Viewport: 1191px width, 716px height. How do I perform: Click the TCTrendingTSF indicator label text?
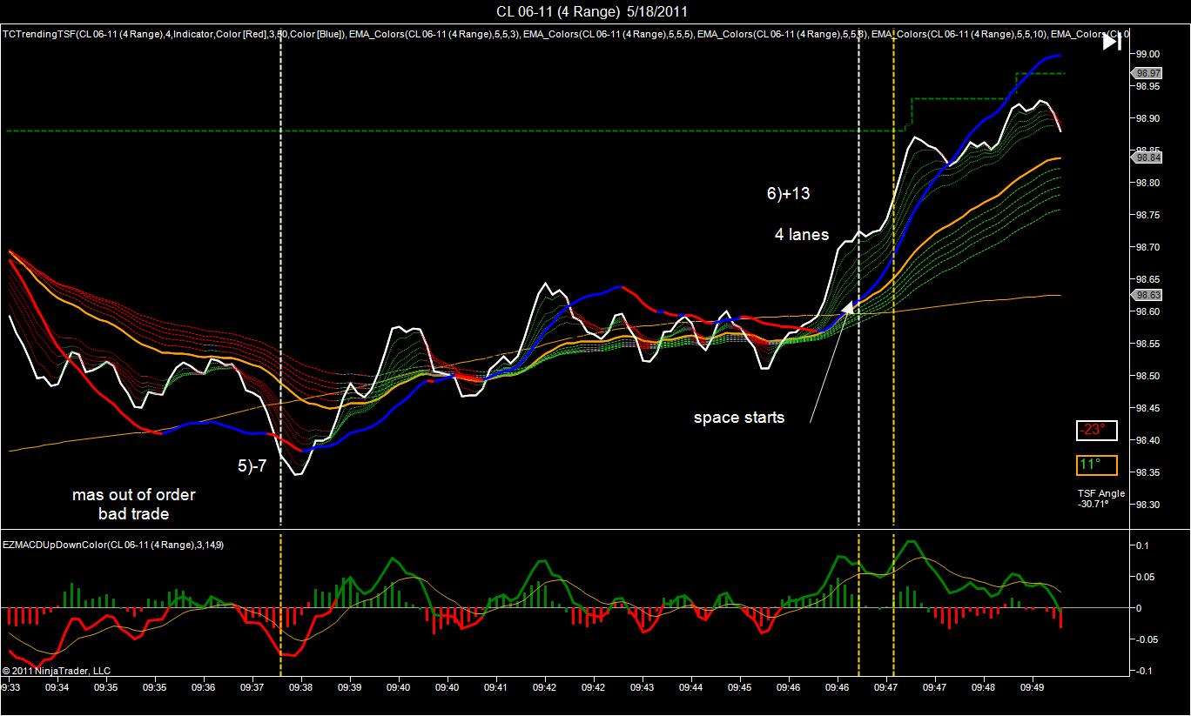tap(174, 35)
